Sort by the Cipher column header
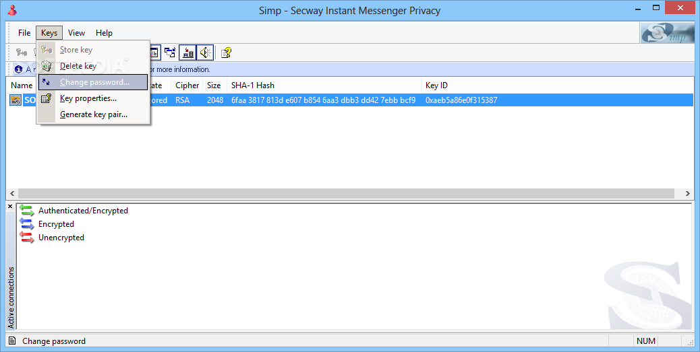Image resolution: width=700 pixels, height=352 pixels. click(x=187, y=85)
